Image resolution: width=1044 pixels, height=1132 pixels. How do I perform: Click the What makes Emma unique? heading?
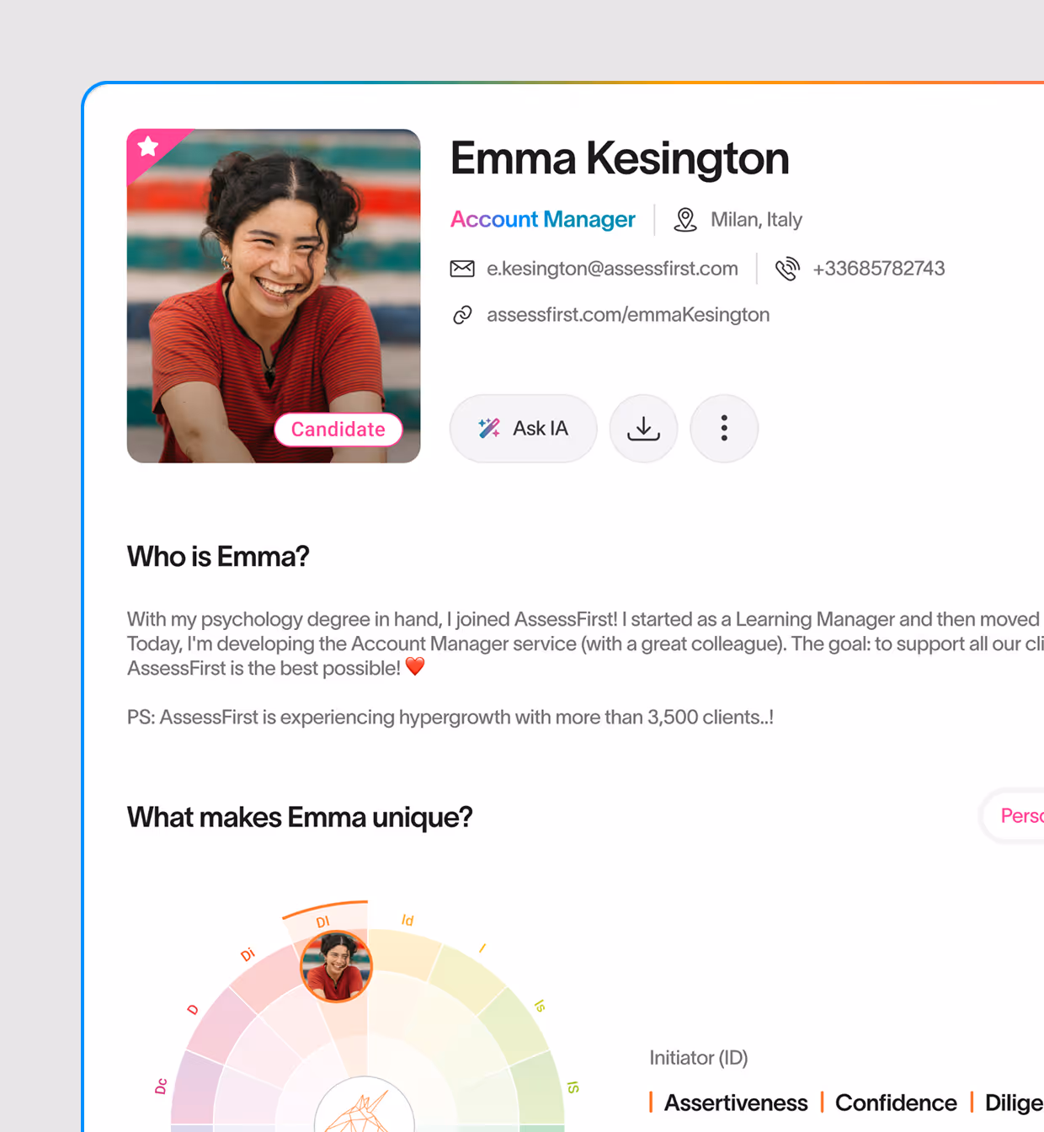(x=300, y=818)
